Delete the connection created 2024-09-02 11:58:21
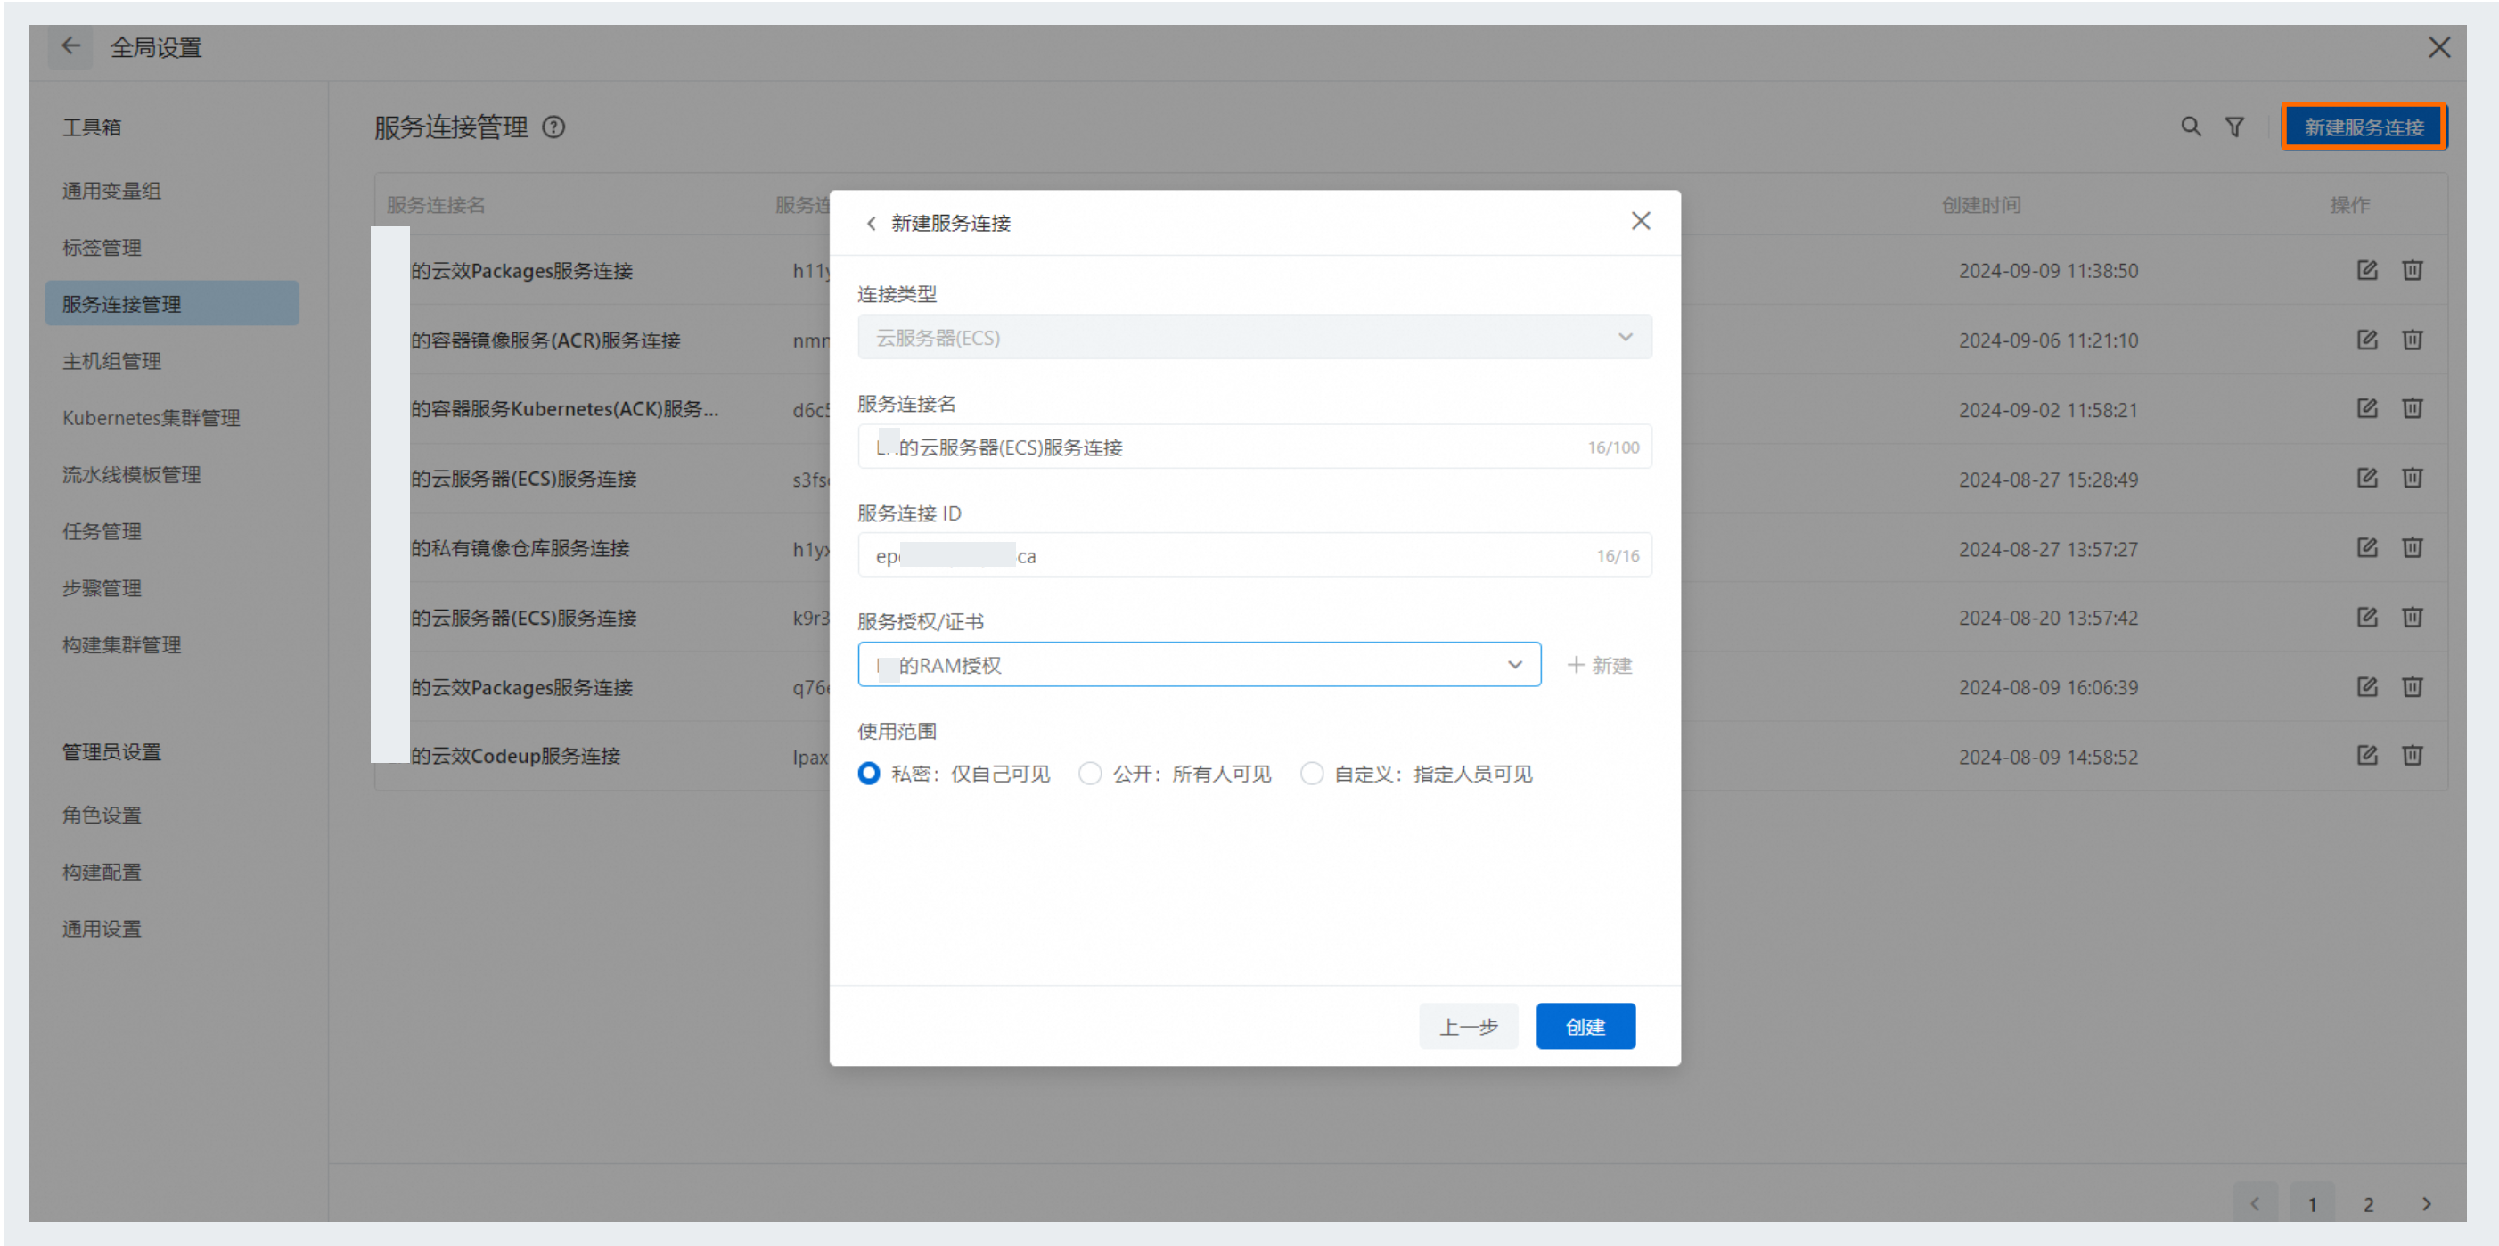Viewport: 2499px width, 1246px height. click(x=2412, y=408)
